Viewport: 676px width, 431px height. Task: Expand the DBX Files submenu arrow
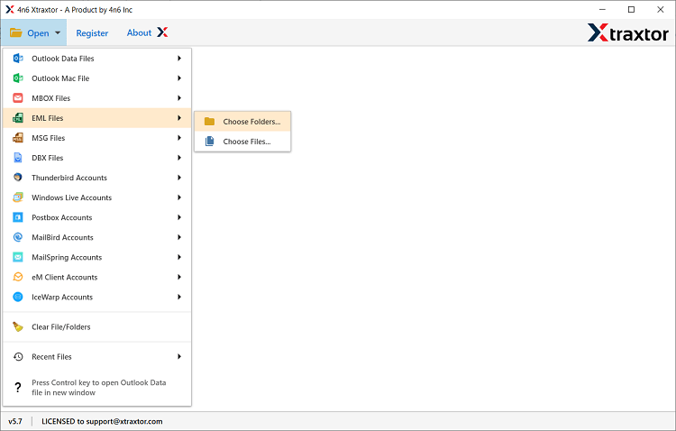pos(179,158)
